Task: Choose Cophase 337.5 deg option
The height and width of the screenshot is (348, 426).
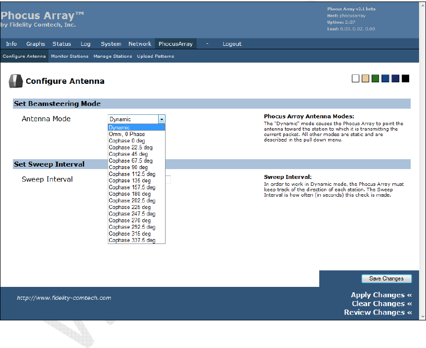Action: [136, 241]
